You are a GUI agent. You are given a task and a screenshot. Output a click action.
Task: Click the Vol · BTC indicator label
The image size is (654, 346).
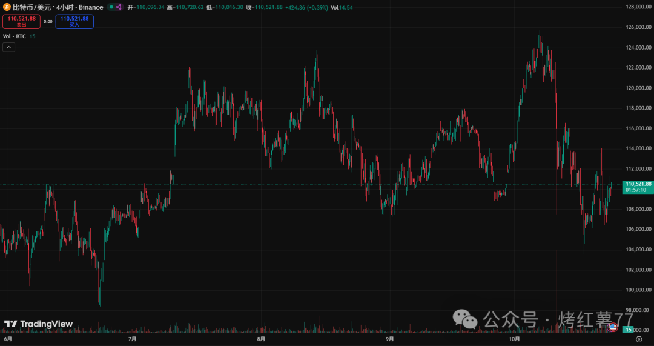(15, 36)
